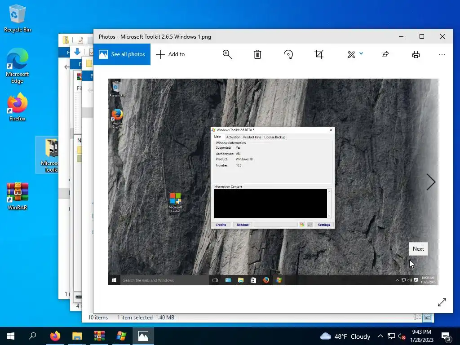Screen dimensions: 460x345
Task: Select the Crop tool icon
Action: (x=319, y=54)
